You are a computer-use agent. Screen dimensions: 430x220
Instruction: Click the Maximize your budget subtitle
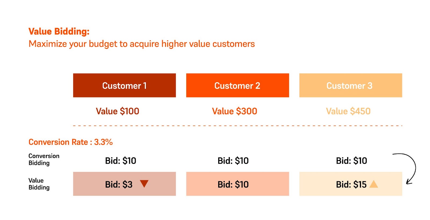[x=142, y=44]
